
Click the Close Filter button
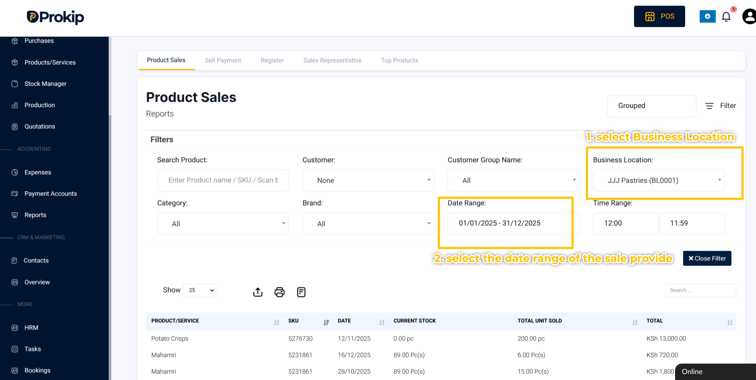pos(707,258)
